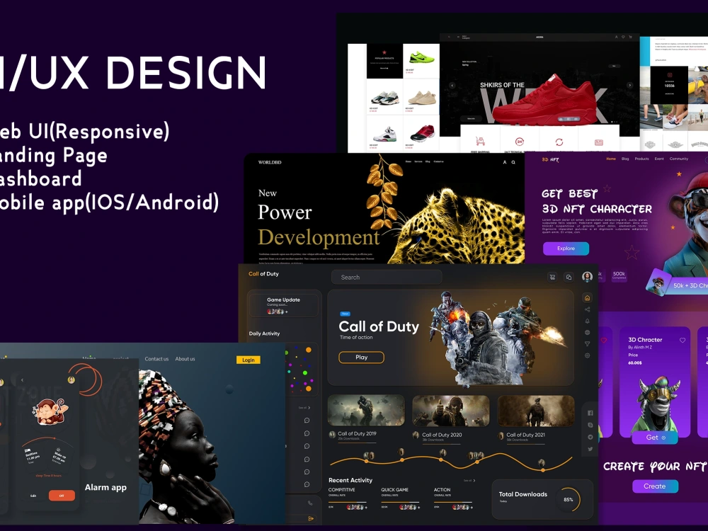Select Home in the 3D NFT navigation
Image resolution: width=708 pixels, height=531 pixels.
611,159
